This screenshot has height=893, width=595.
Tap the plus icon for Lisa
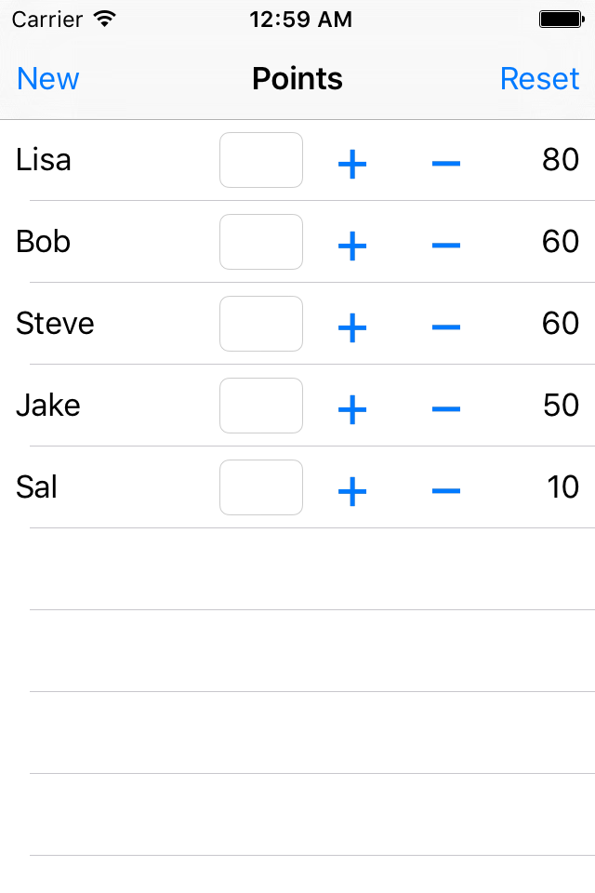(x=351, y=164)
